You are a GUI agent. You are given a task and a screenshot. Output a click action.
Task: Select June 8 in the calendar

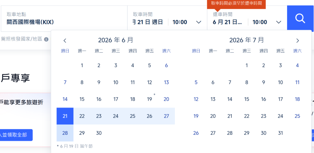pyautogui.click(x=82, y=82)
